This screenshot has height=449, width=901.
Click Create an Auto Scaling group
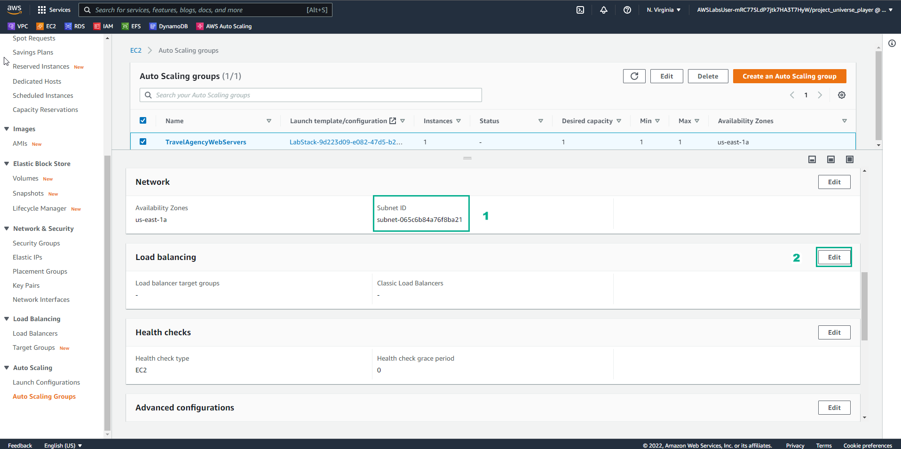[x=790, y=76]
